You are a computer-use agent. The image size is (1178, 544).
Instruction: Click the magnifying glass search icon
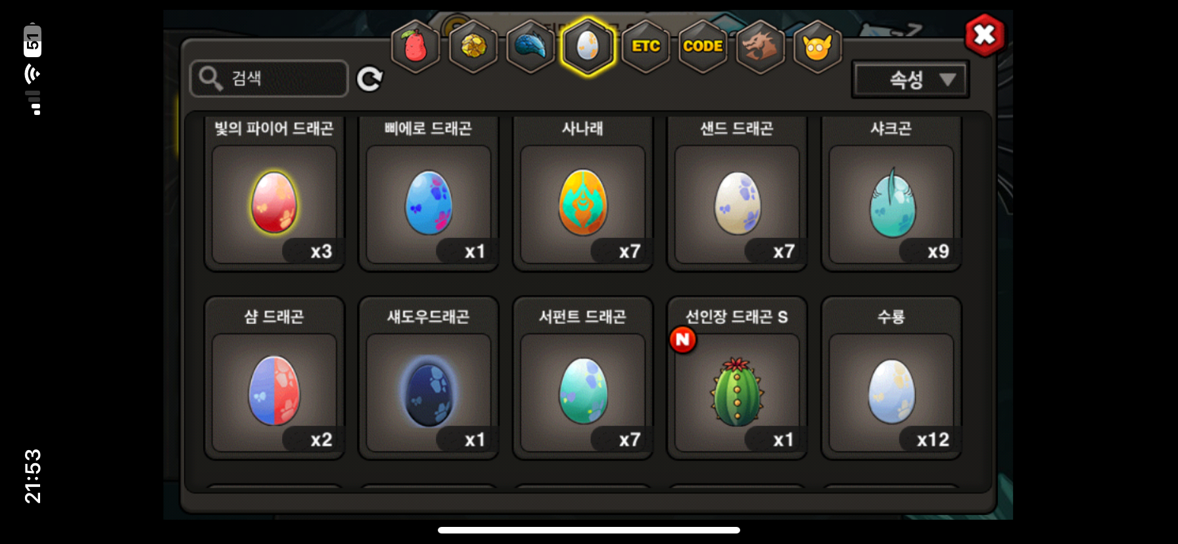click(211, 78)
